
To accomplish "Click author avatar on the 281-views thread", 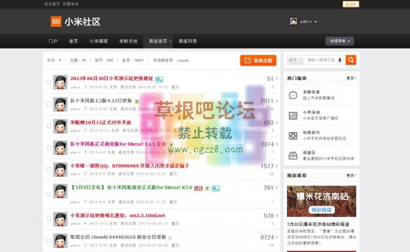I will click(x=60, y=191).
